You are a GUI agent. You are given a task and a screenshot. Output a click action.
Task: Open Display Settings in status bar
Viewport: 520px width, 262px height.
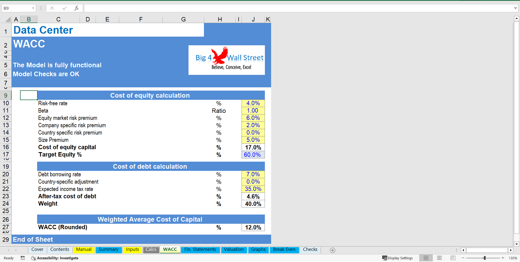click(x=397, y=258)
